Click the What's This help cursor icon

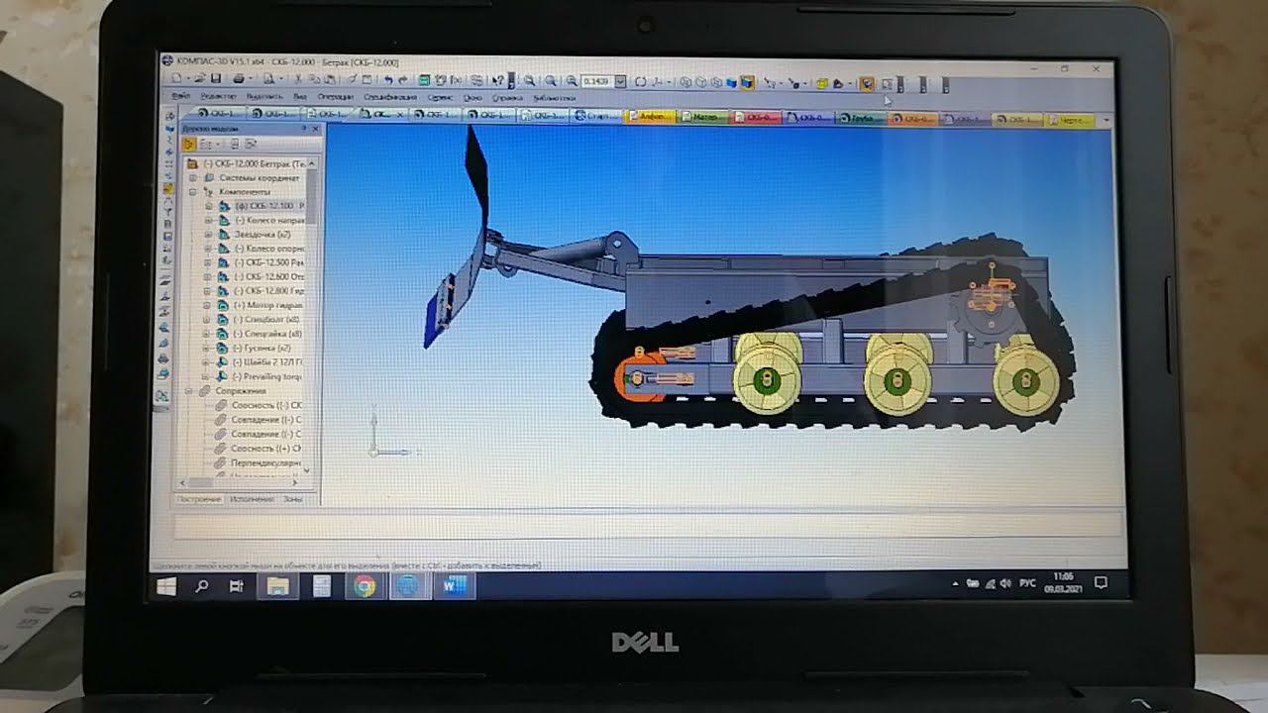pyautogui.click(x=497, y=80)
